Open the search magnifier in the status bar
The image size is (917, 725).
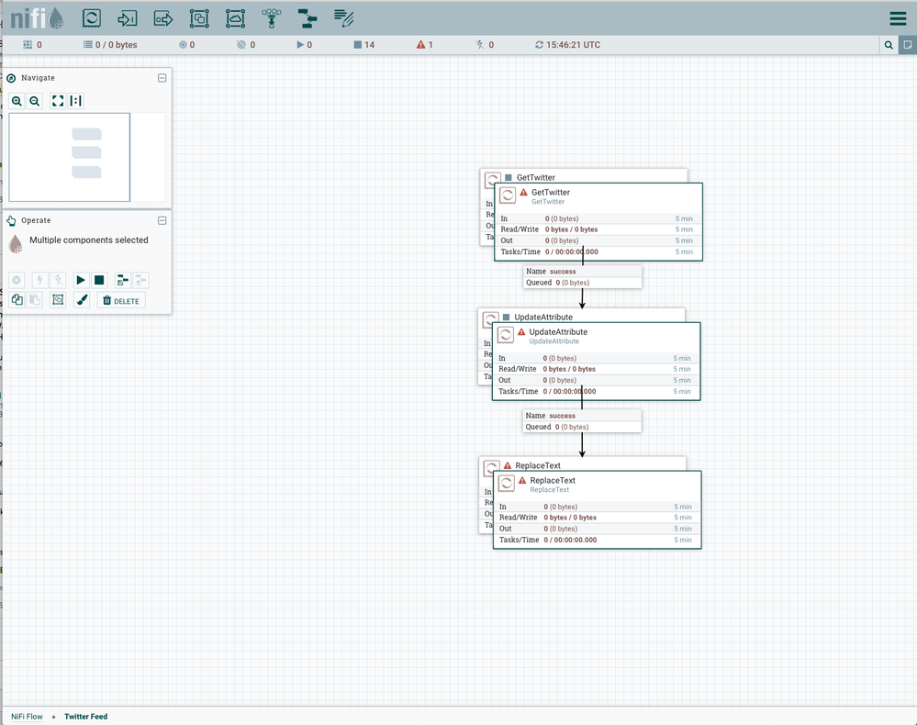coord(888,44)
